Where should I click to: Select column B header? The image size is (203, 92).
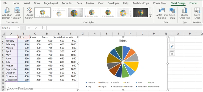point(23,34)
